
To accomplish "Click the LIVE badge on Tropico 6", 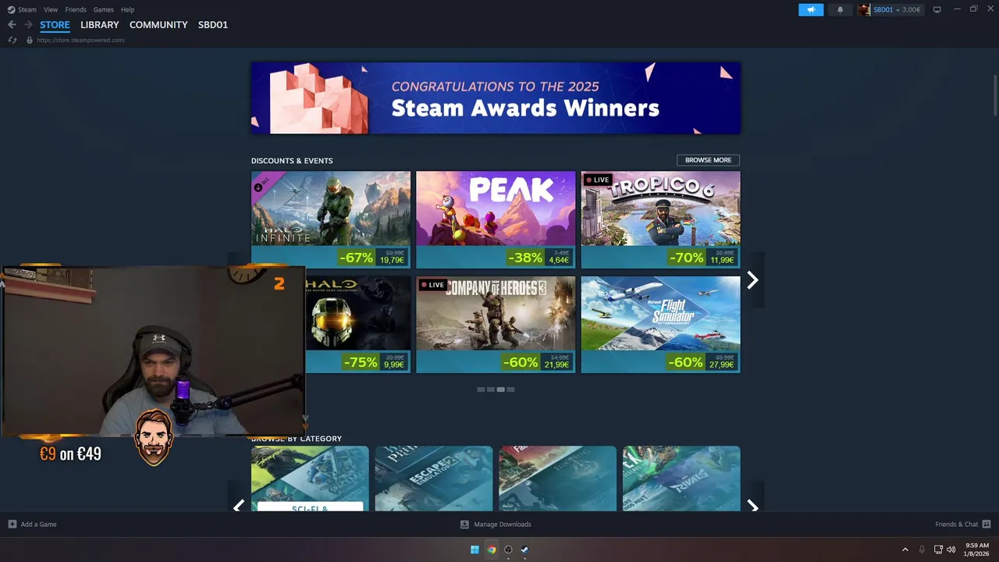I will click(598, 180).
